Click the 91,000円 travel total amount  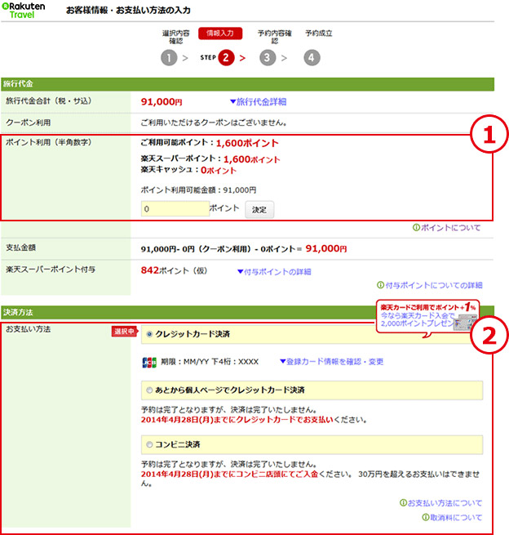click(162, 101)
